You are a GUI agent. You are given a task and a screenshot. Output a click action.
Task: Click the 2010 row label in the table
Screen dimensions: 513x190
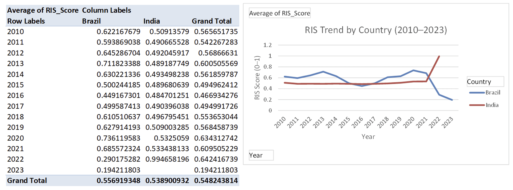coord(15,32)
